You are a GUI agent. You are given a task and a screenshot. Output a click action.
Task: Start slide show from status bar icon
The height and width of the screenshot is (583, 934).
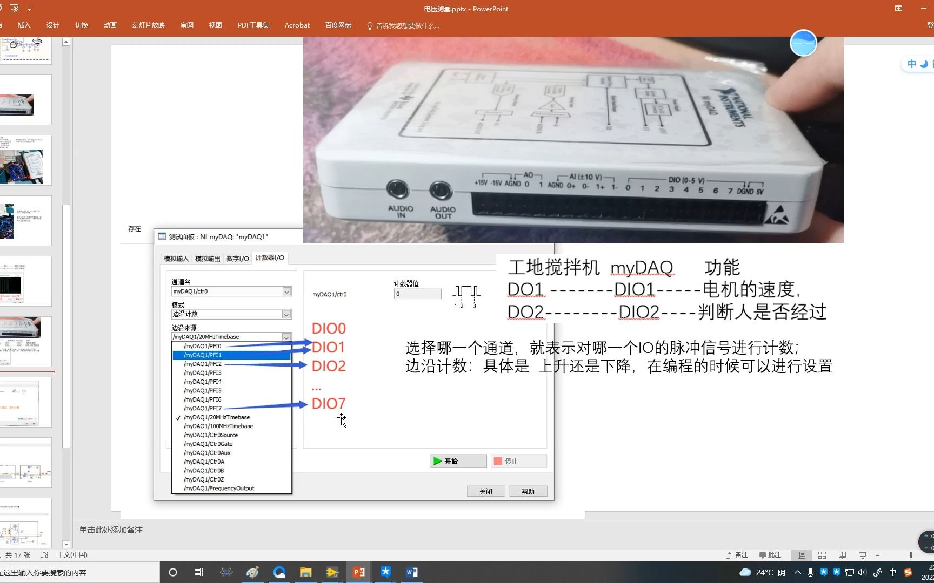click(x=863, y=555)
